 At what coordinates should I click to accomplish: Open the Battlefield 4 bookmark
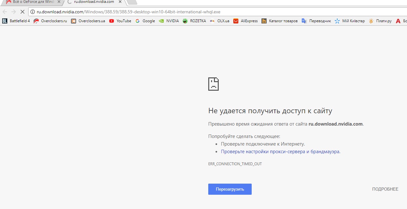16,21
